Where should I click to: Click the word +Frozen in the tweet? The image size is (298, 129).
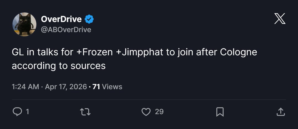94,52
